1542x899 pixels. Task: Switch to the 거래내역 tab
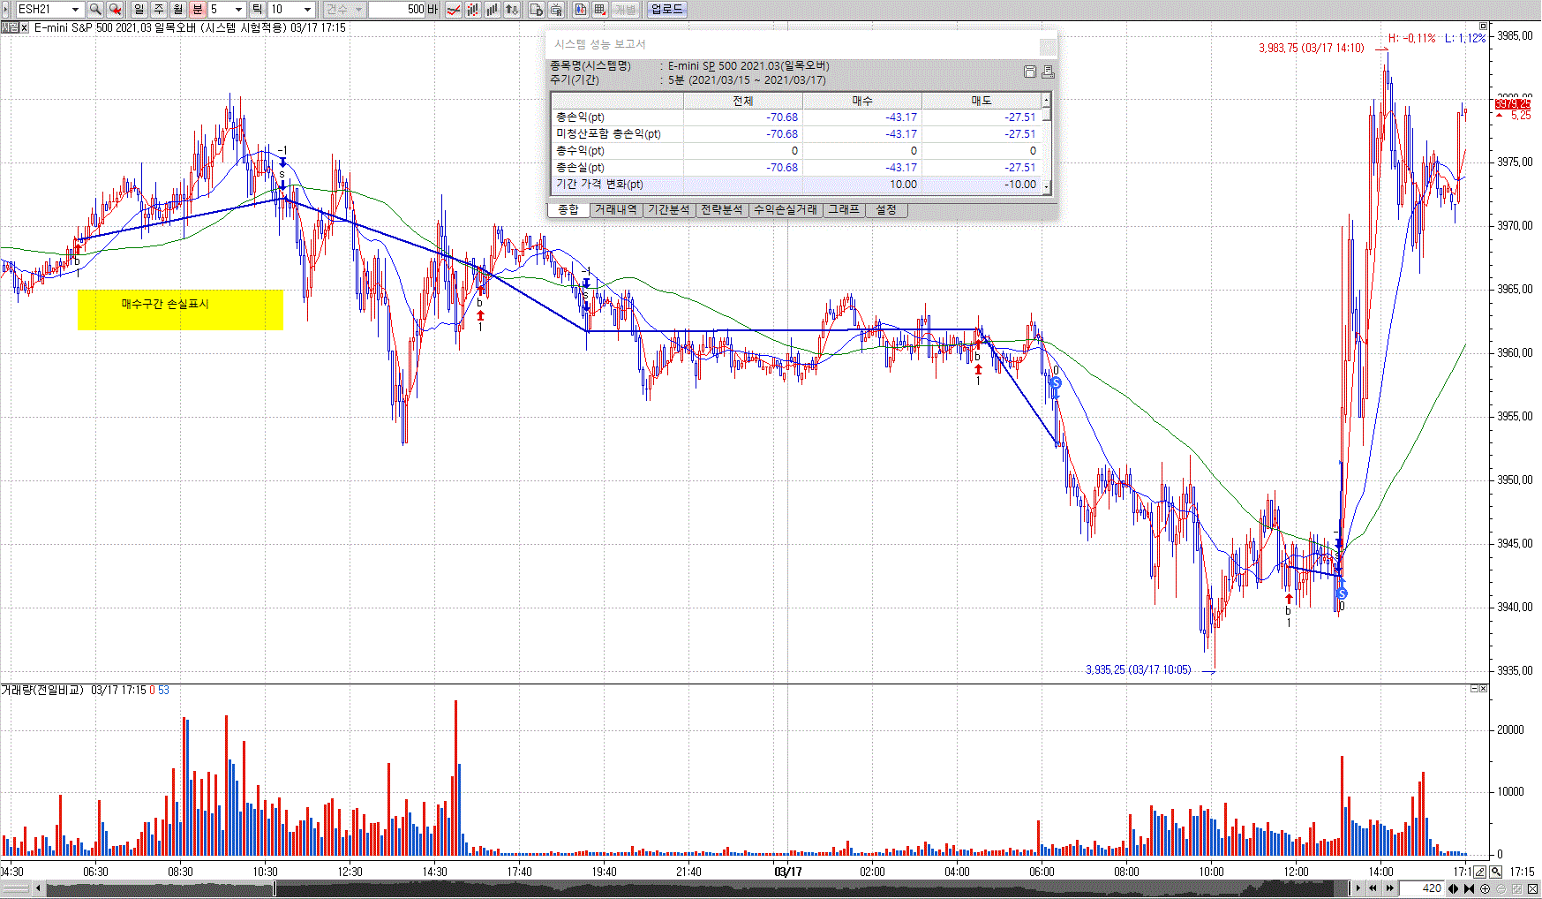(615, 209)
